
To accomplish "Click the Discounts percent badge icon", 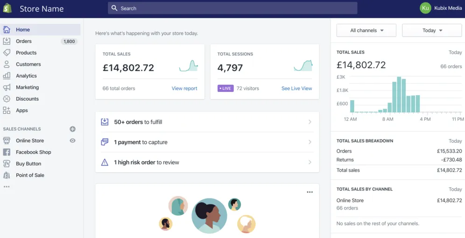I will point(7,99).
